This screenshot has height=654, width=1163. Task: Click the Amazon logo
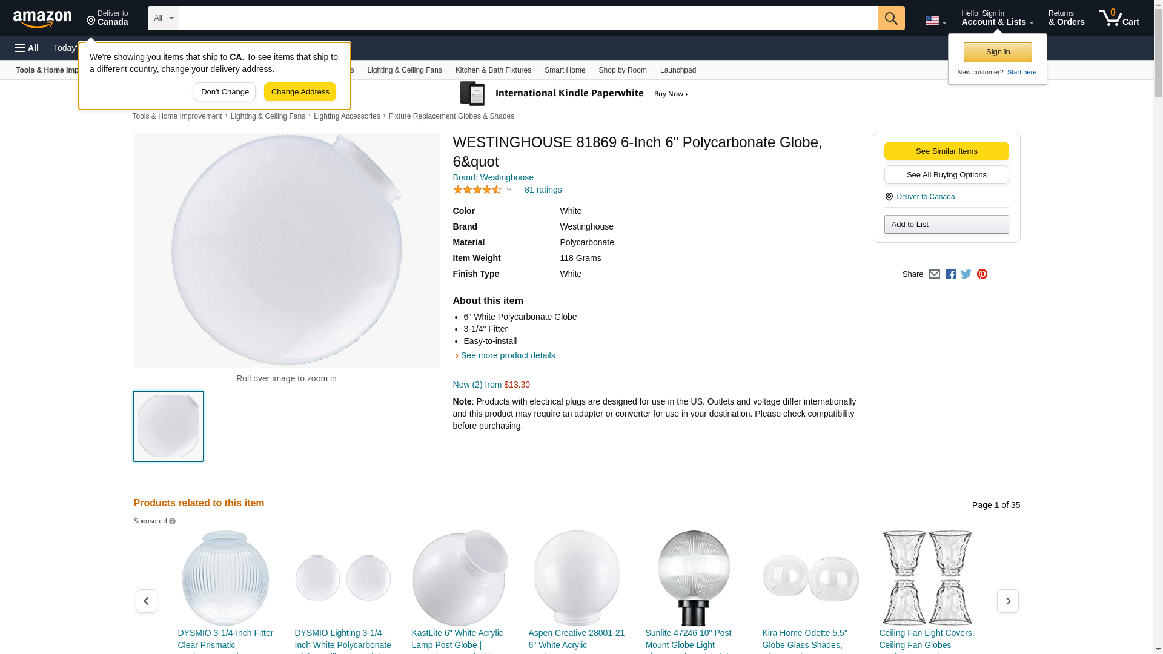pyautogui.click(x=42, y=19)
